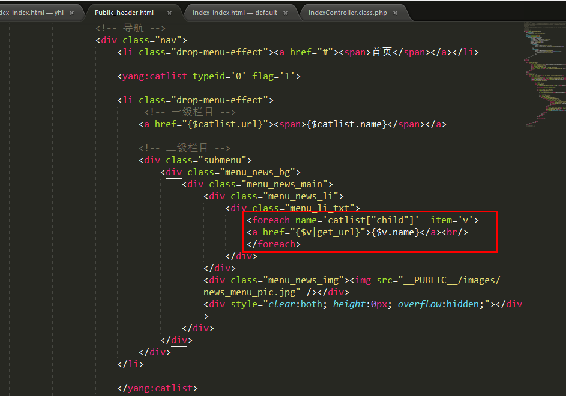Click the closing /foreach tag
The height and width of the screenshot is (396, 566).
point(273,244)
